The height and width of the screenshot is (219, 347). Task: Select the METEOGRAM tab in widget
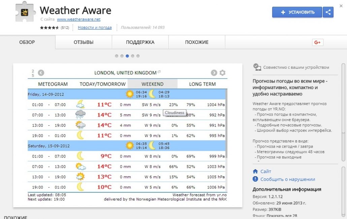(x=53, y=84)
